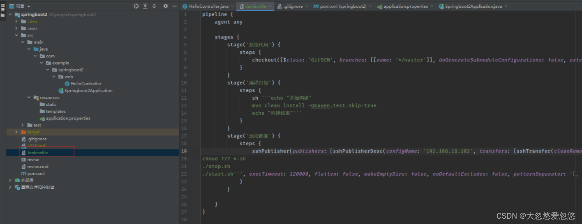Click the 项目 tool window stripe button
This screenshot has width=582, height=224.
pyautogui.click(x=2, y=9)
